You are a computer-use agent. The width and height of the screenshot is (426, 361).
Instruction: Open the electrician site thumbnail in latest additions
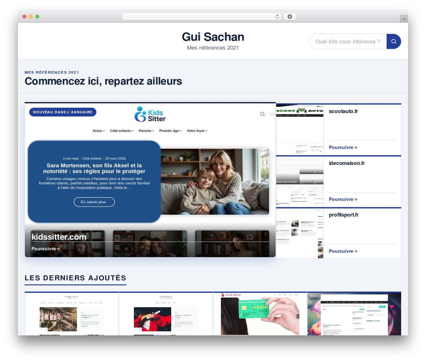pyautogui.click(x=72, y=314)
